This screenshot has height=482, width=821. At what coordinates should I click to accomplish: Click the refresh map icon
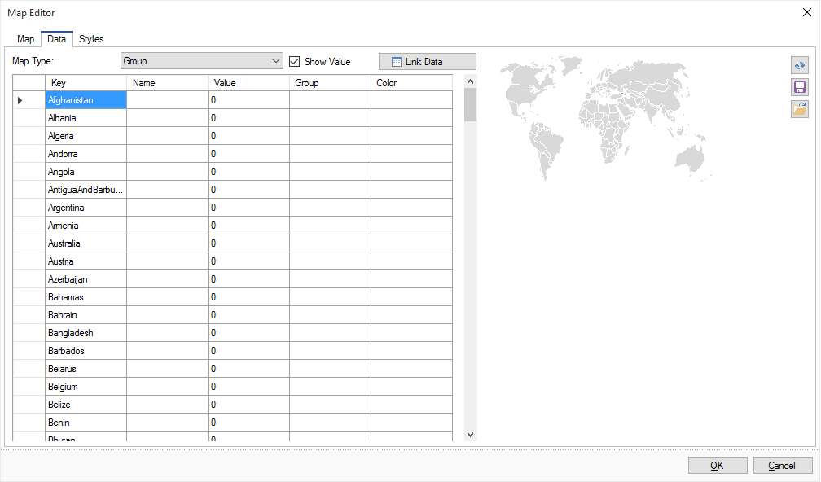pos(799,65)
